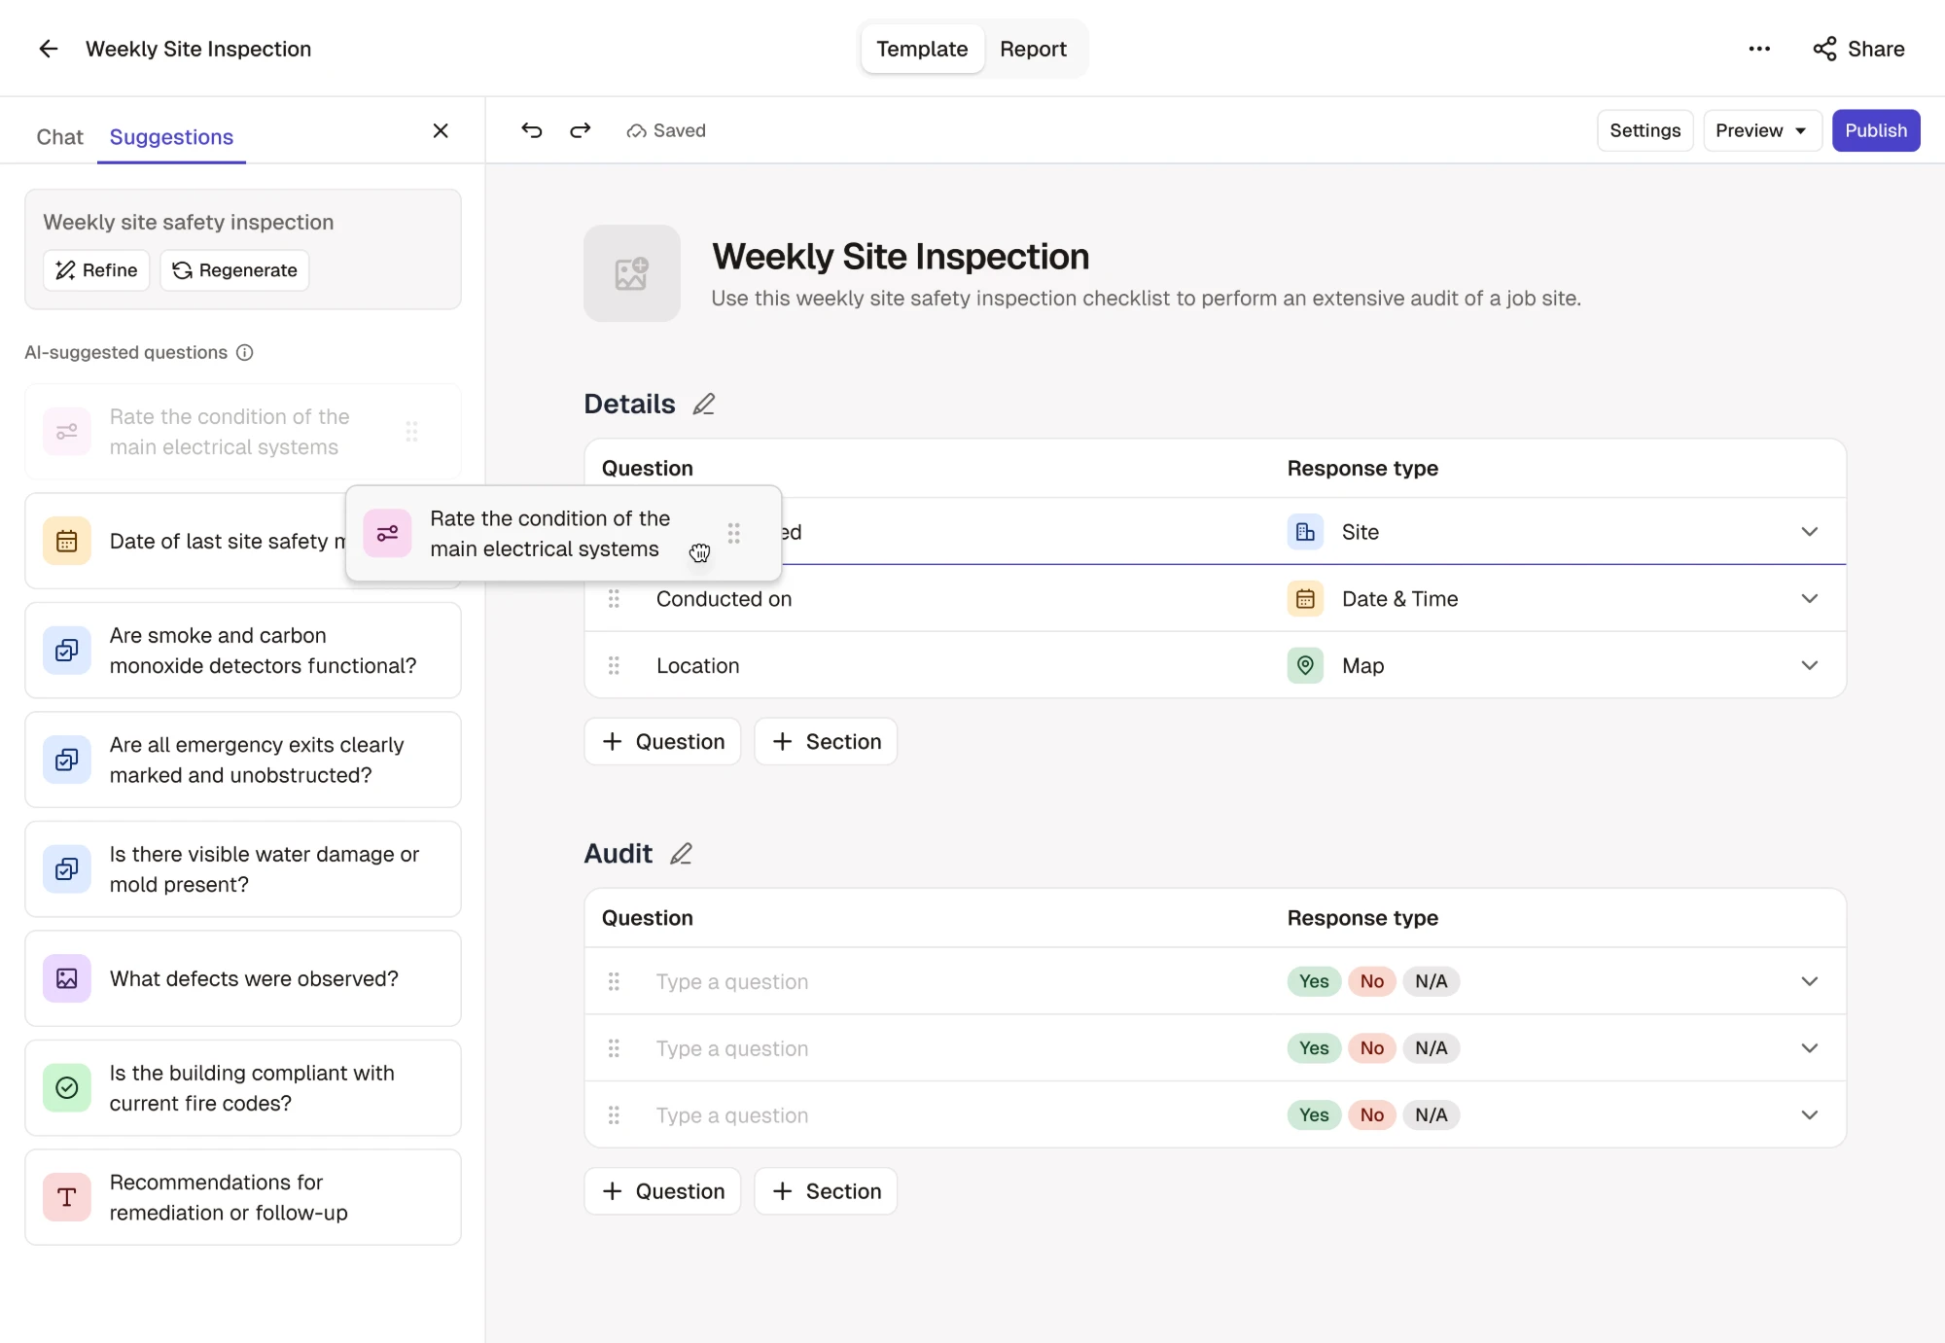Viewport: 1945px width, 1343px height.
Task: Close the suggestions side panel
Action: [441, 130]
